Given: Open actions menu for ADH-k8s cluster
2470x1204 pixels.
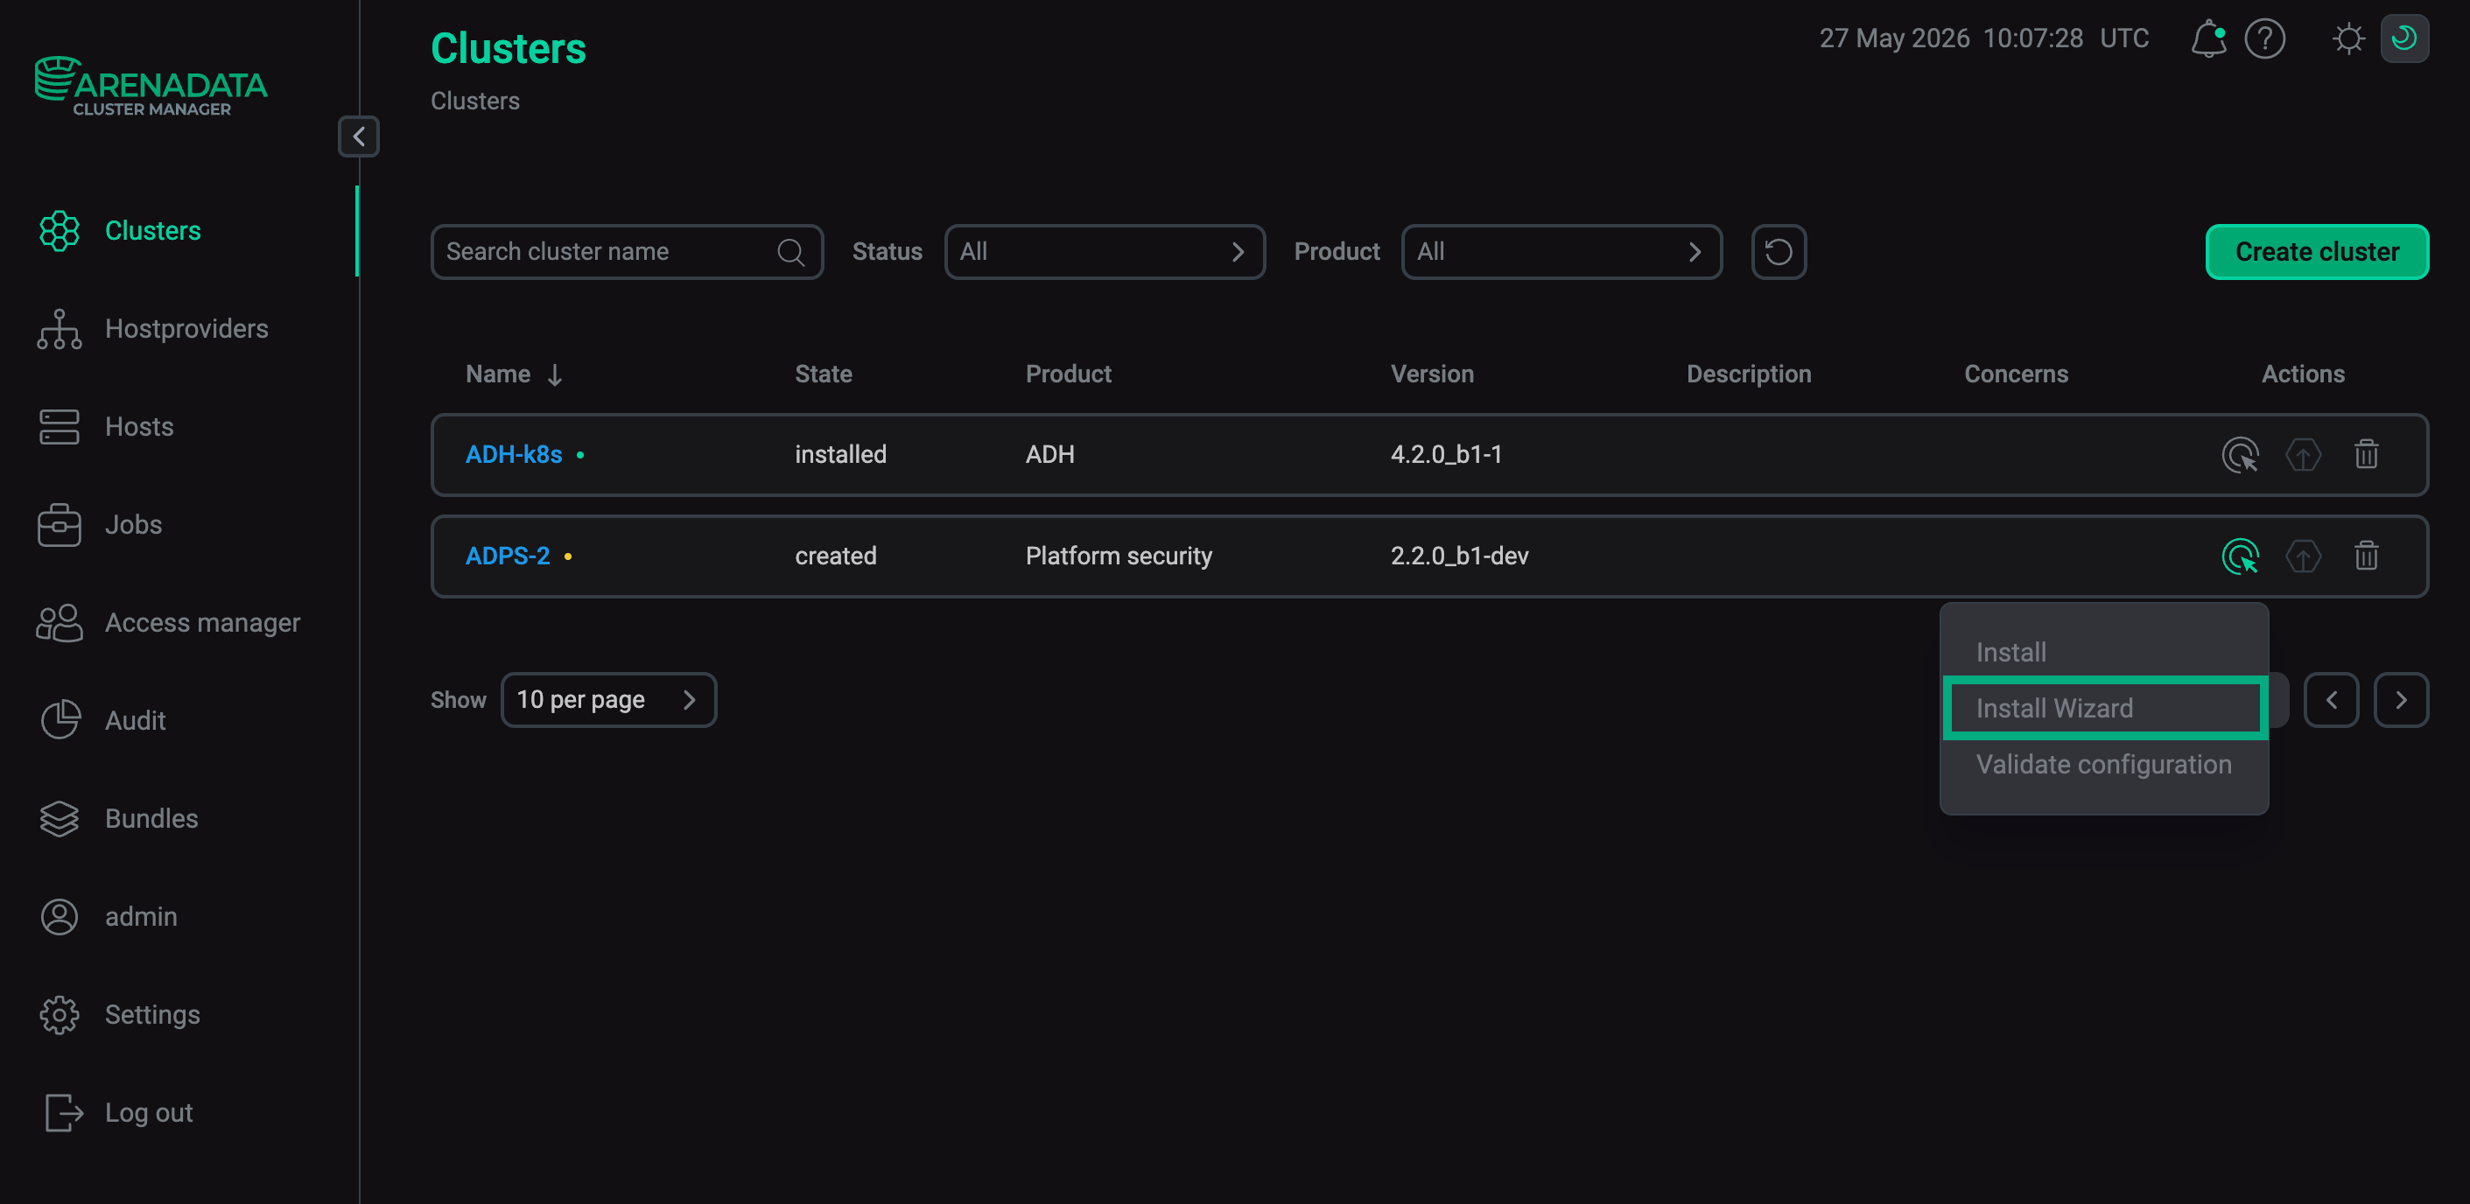Looking at the screenshot, I should 2240,454.
